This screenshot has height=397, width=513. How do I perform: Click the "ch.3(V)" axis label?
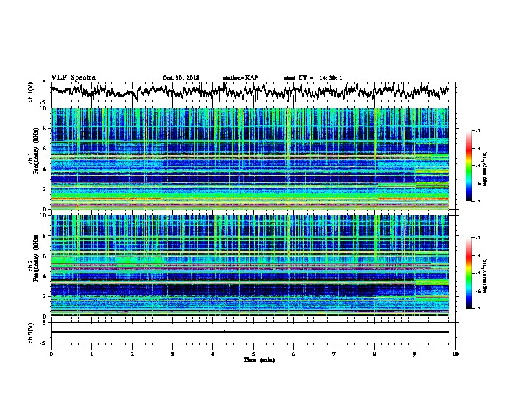30,333
